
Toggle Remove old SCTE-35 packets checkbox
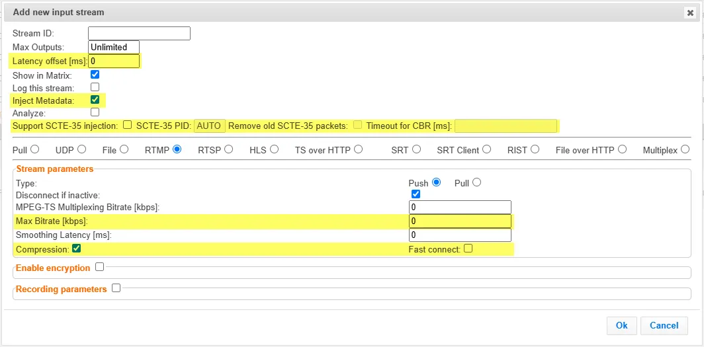pyautogui.click(x=357, y=125)
